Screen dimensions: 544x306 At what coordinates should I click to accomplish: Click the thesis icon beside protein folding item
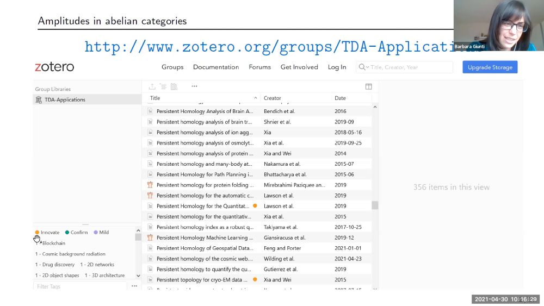151,185
